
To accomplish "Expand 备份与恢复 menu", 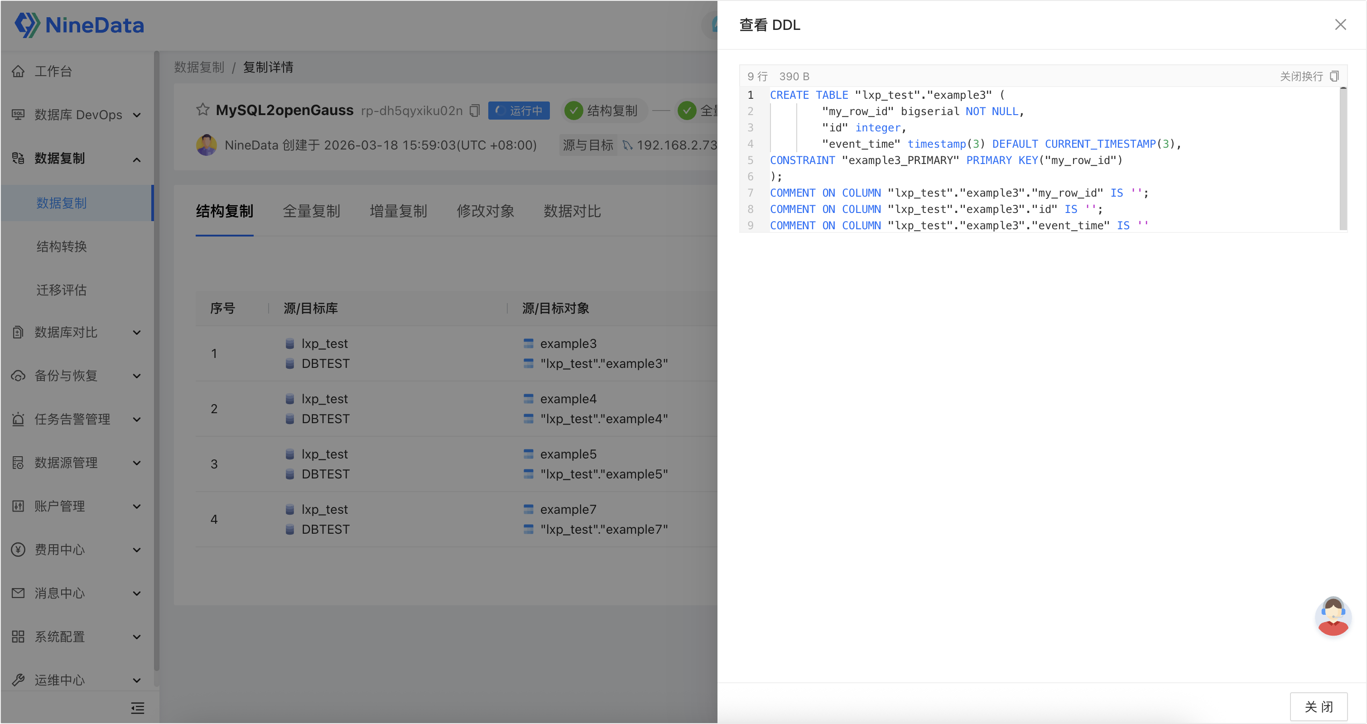I will [x=137, y=376].
